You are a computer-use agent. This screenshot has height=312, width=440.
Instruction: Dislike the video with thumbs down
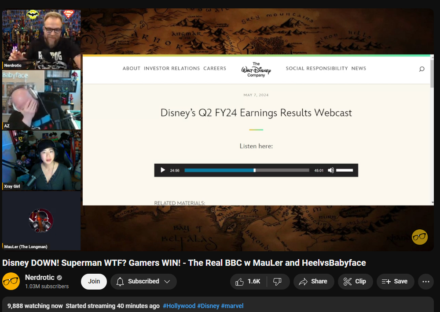[278, 282]
